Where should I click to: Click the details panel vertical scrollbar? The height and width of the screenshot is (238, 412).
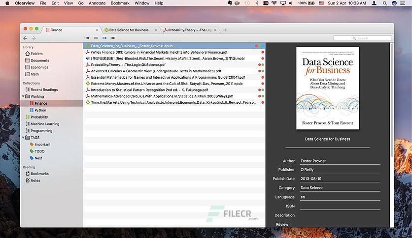(x=392, y=100)
